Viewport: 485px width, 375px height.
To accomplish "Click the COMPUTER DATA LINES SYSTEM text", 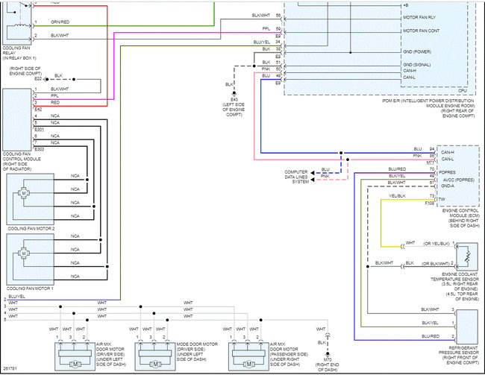I will (x=296, y=177).
